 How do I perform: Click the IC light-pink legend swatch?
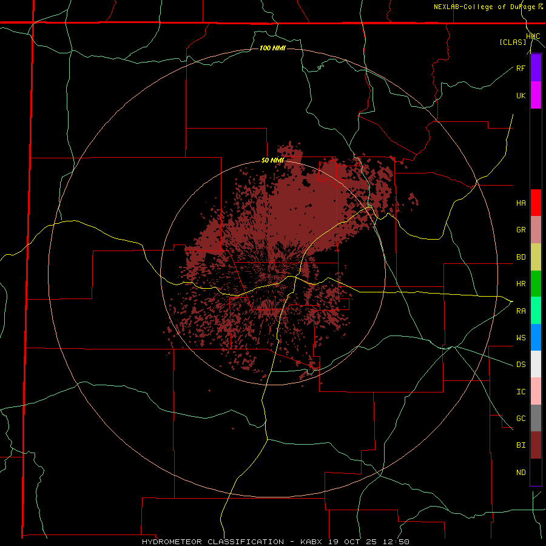(x=536, y=391)
